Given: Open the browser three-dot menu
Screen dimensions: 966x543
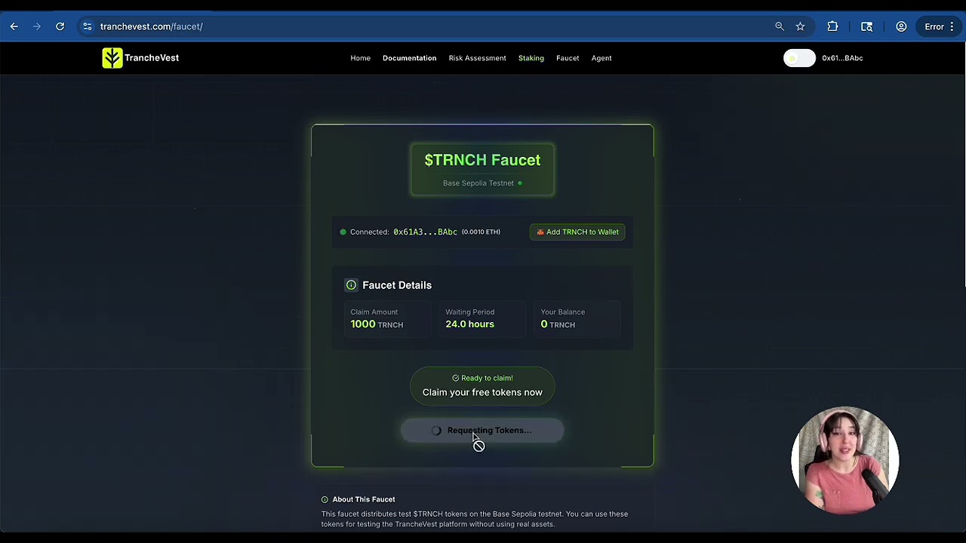Looking at the screenshot, I should 952,26.
